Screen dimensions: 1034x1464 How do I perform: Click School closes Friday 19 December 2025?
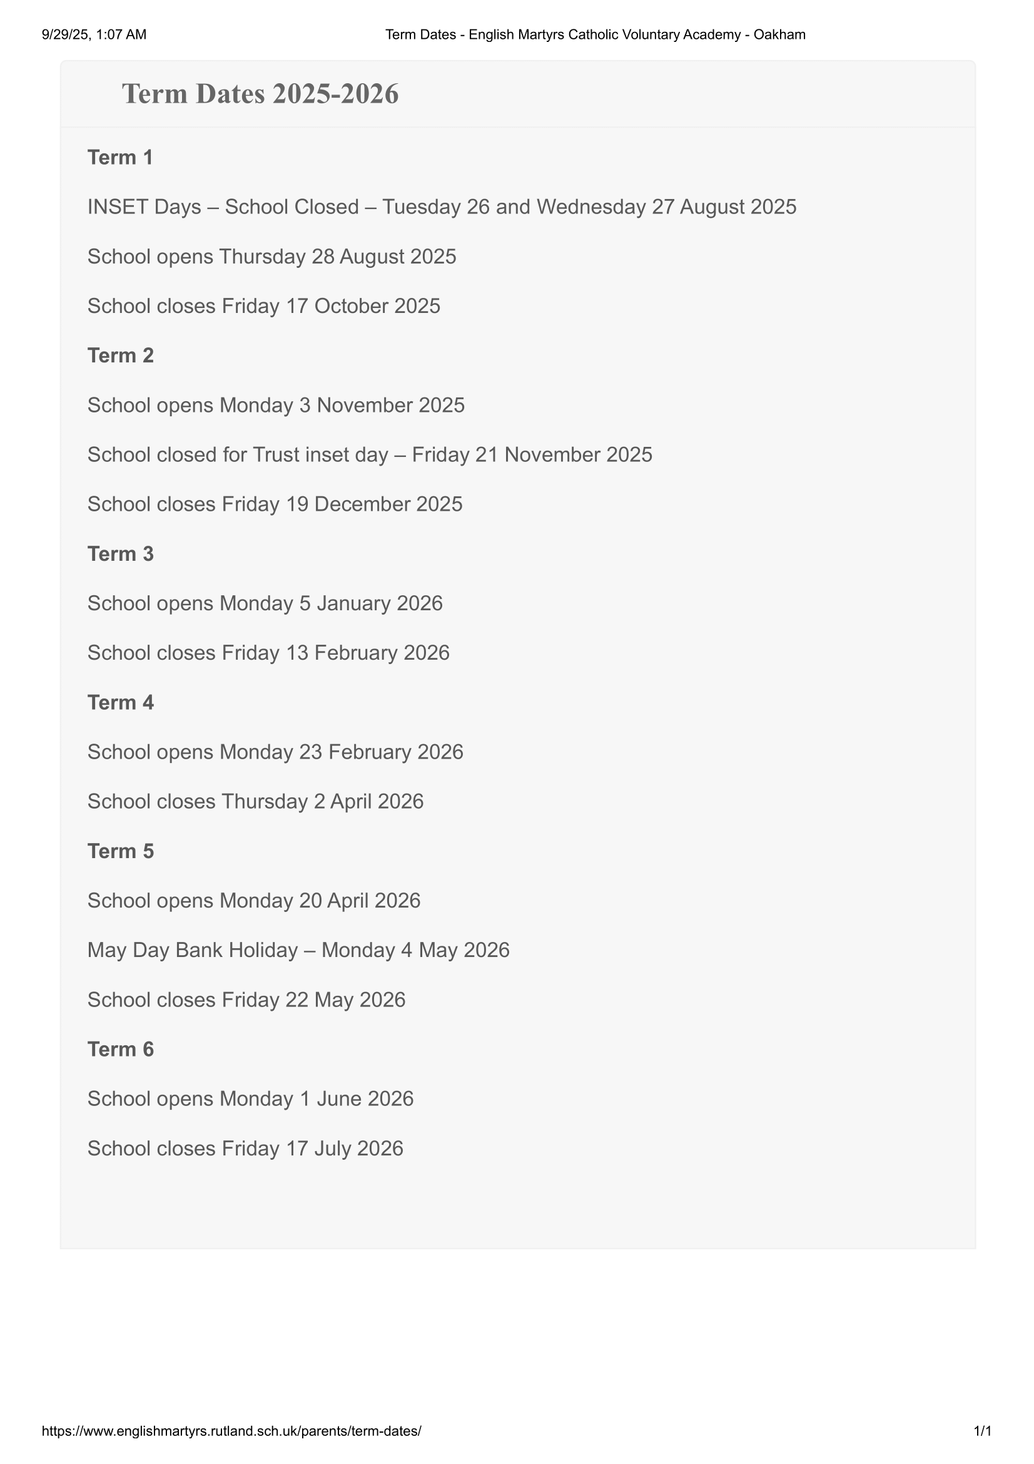tap(275, 504)
